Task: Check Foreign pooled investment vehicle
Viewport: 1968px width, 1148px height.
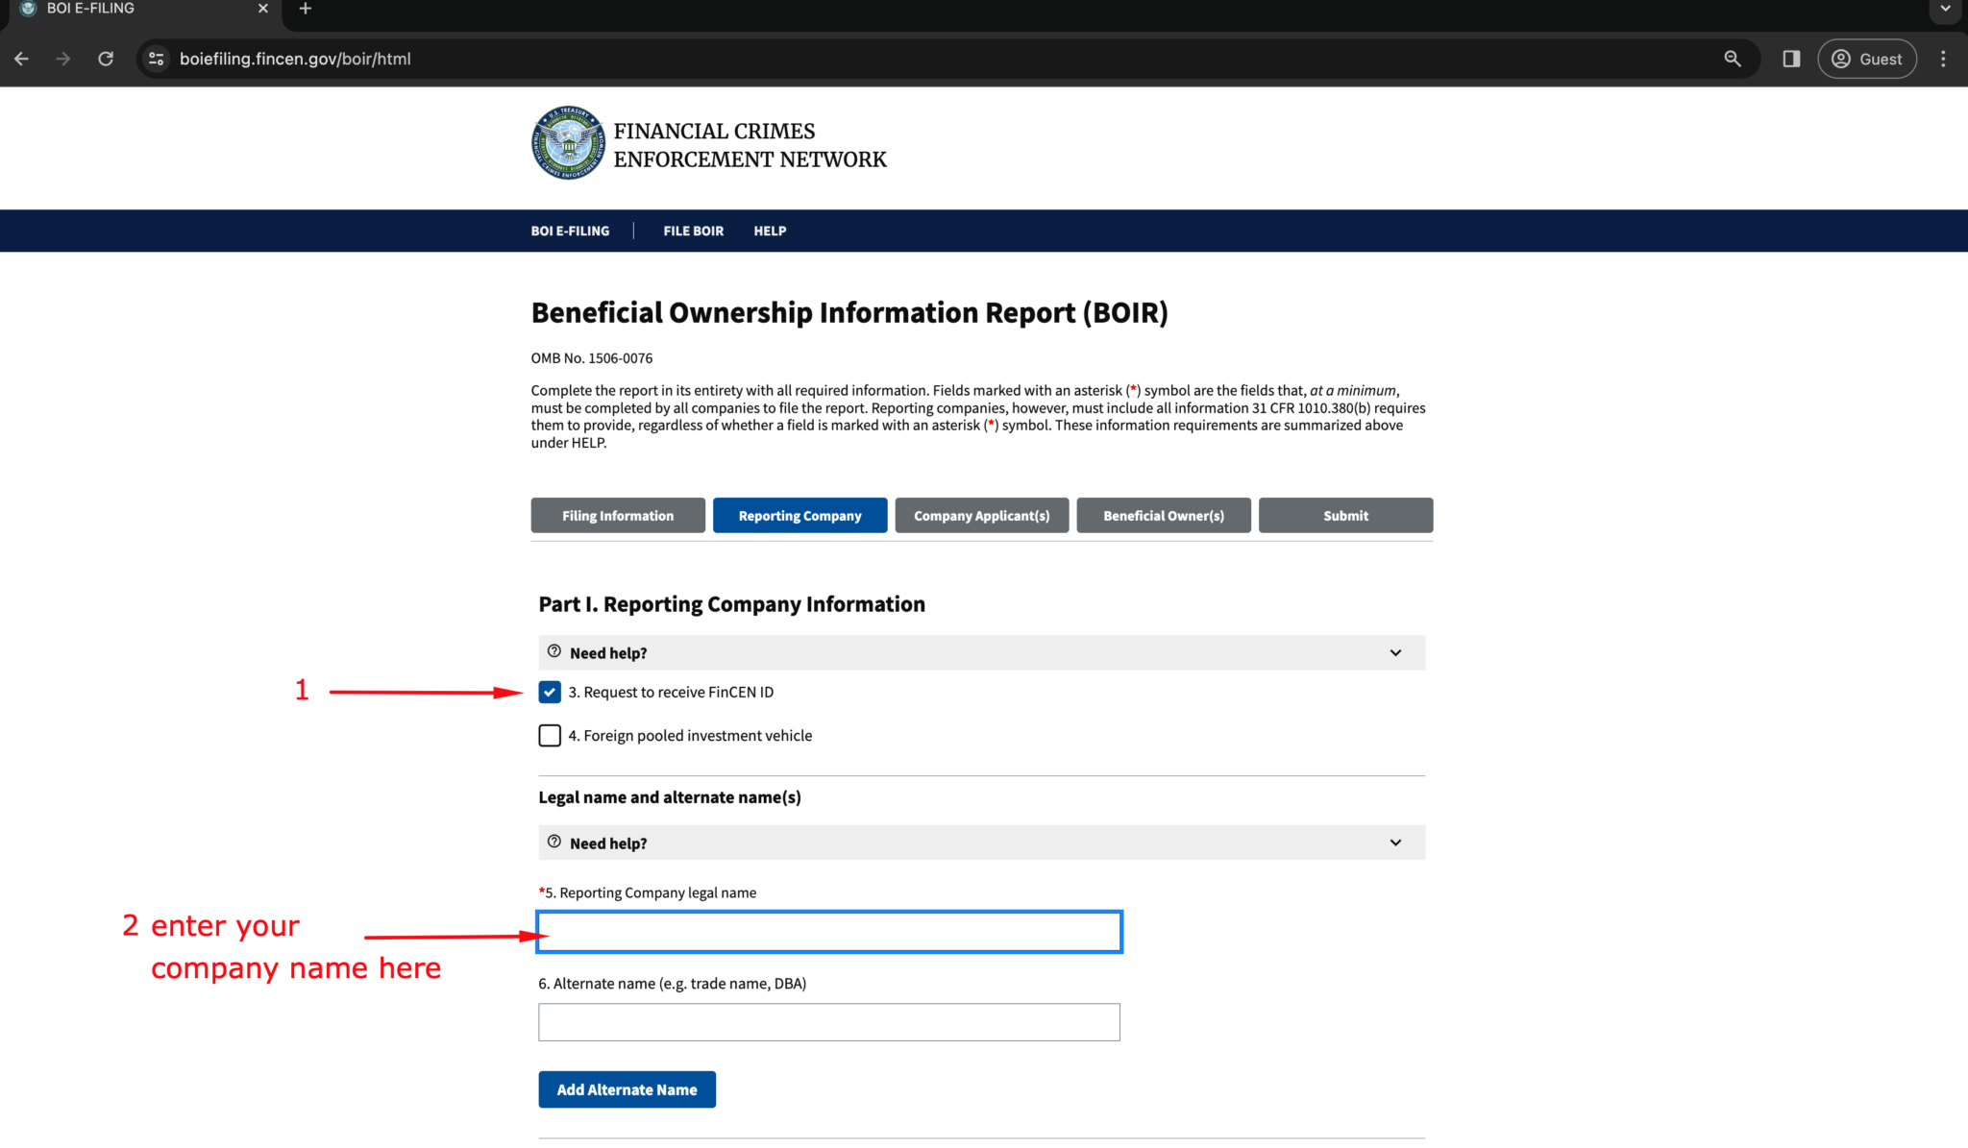Action: [549, 735]
